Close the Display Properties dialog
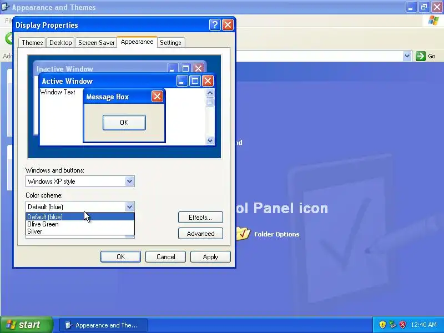This screenshot has width=444, height=333. (x=228, y=25)
